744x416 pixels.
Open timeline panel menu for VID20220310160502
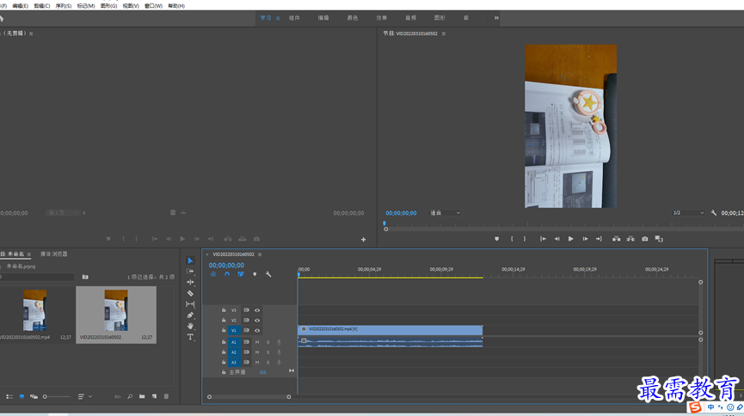(260, 254)
